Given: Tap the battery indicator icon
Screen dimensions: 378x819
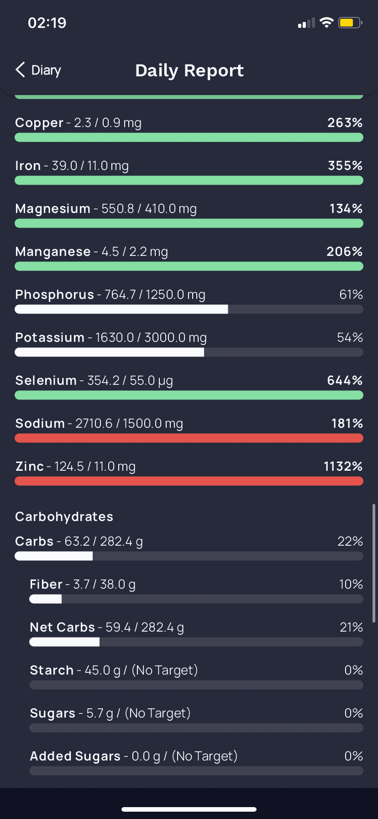Looking at the screenshot, I should pos(350,23).
